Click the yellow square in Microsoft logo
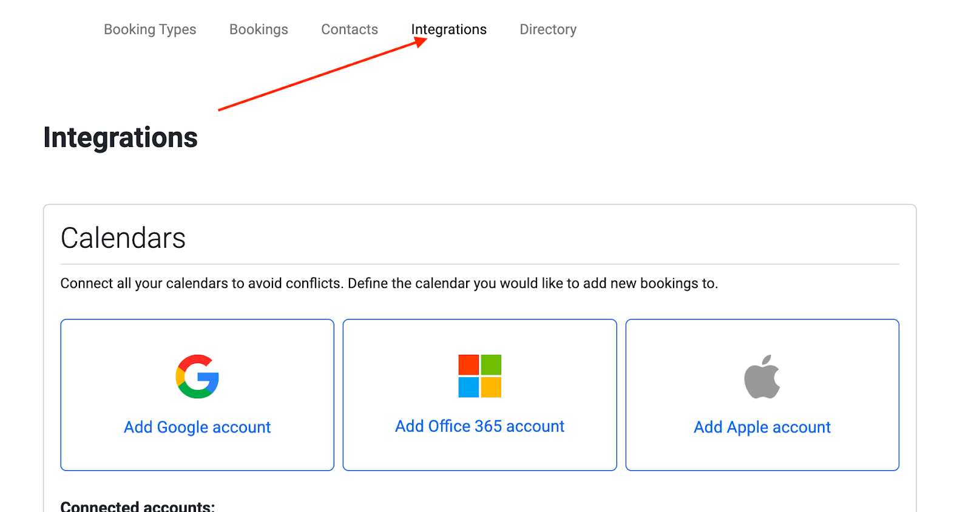This screenshot has width=971, height=512. tap(491, 387)
